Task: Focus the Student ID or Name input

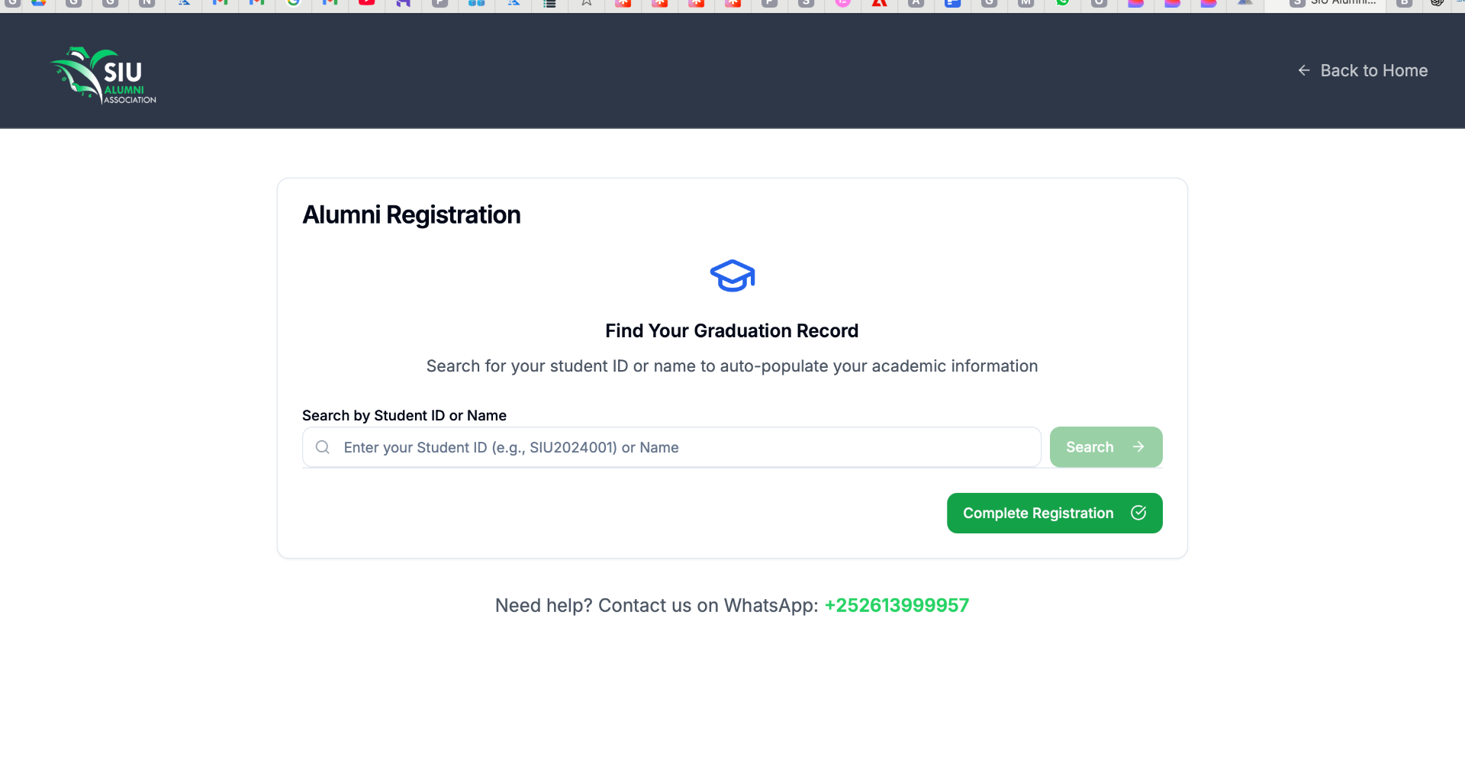Action: click(x=671, y=447)
